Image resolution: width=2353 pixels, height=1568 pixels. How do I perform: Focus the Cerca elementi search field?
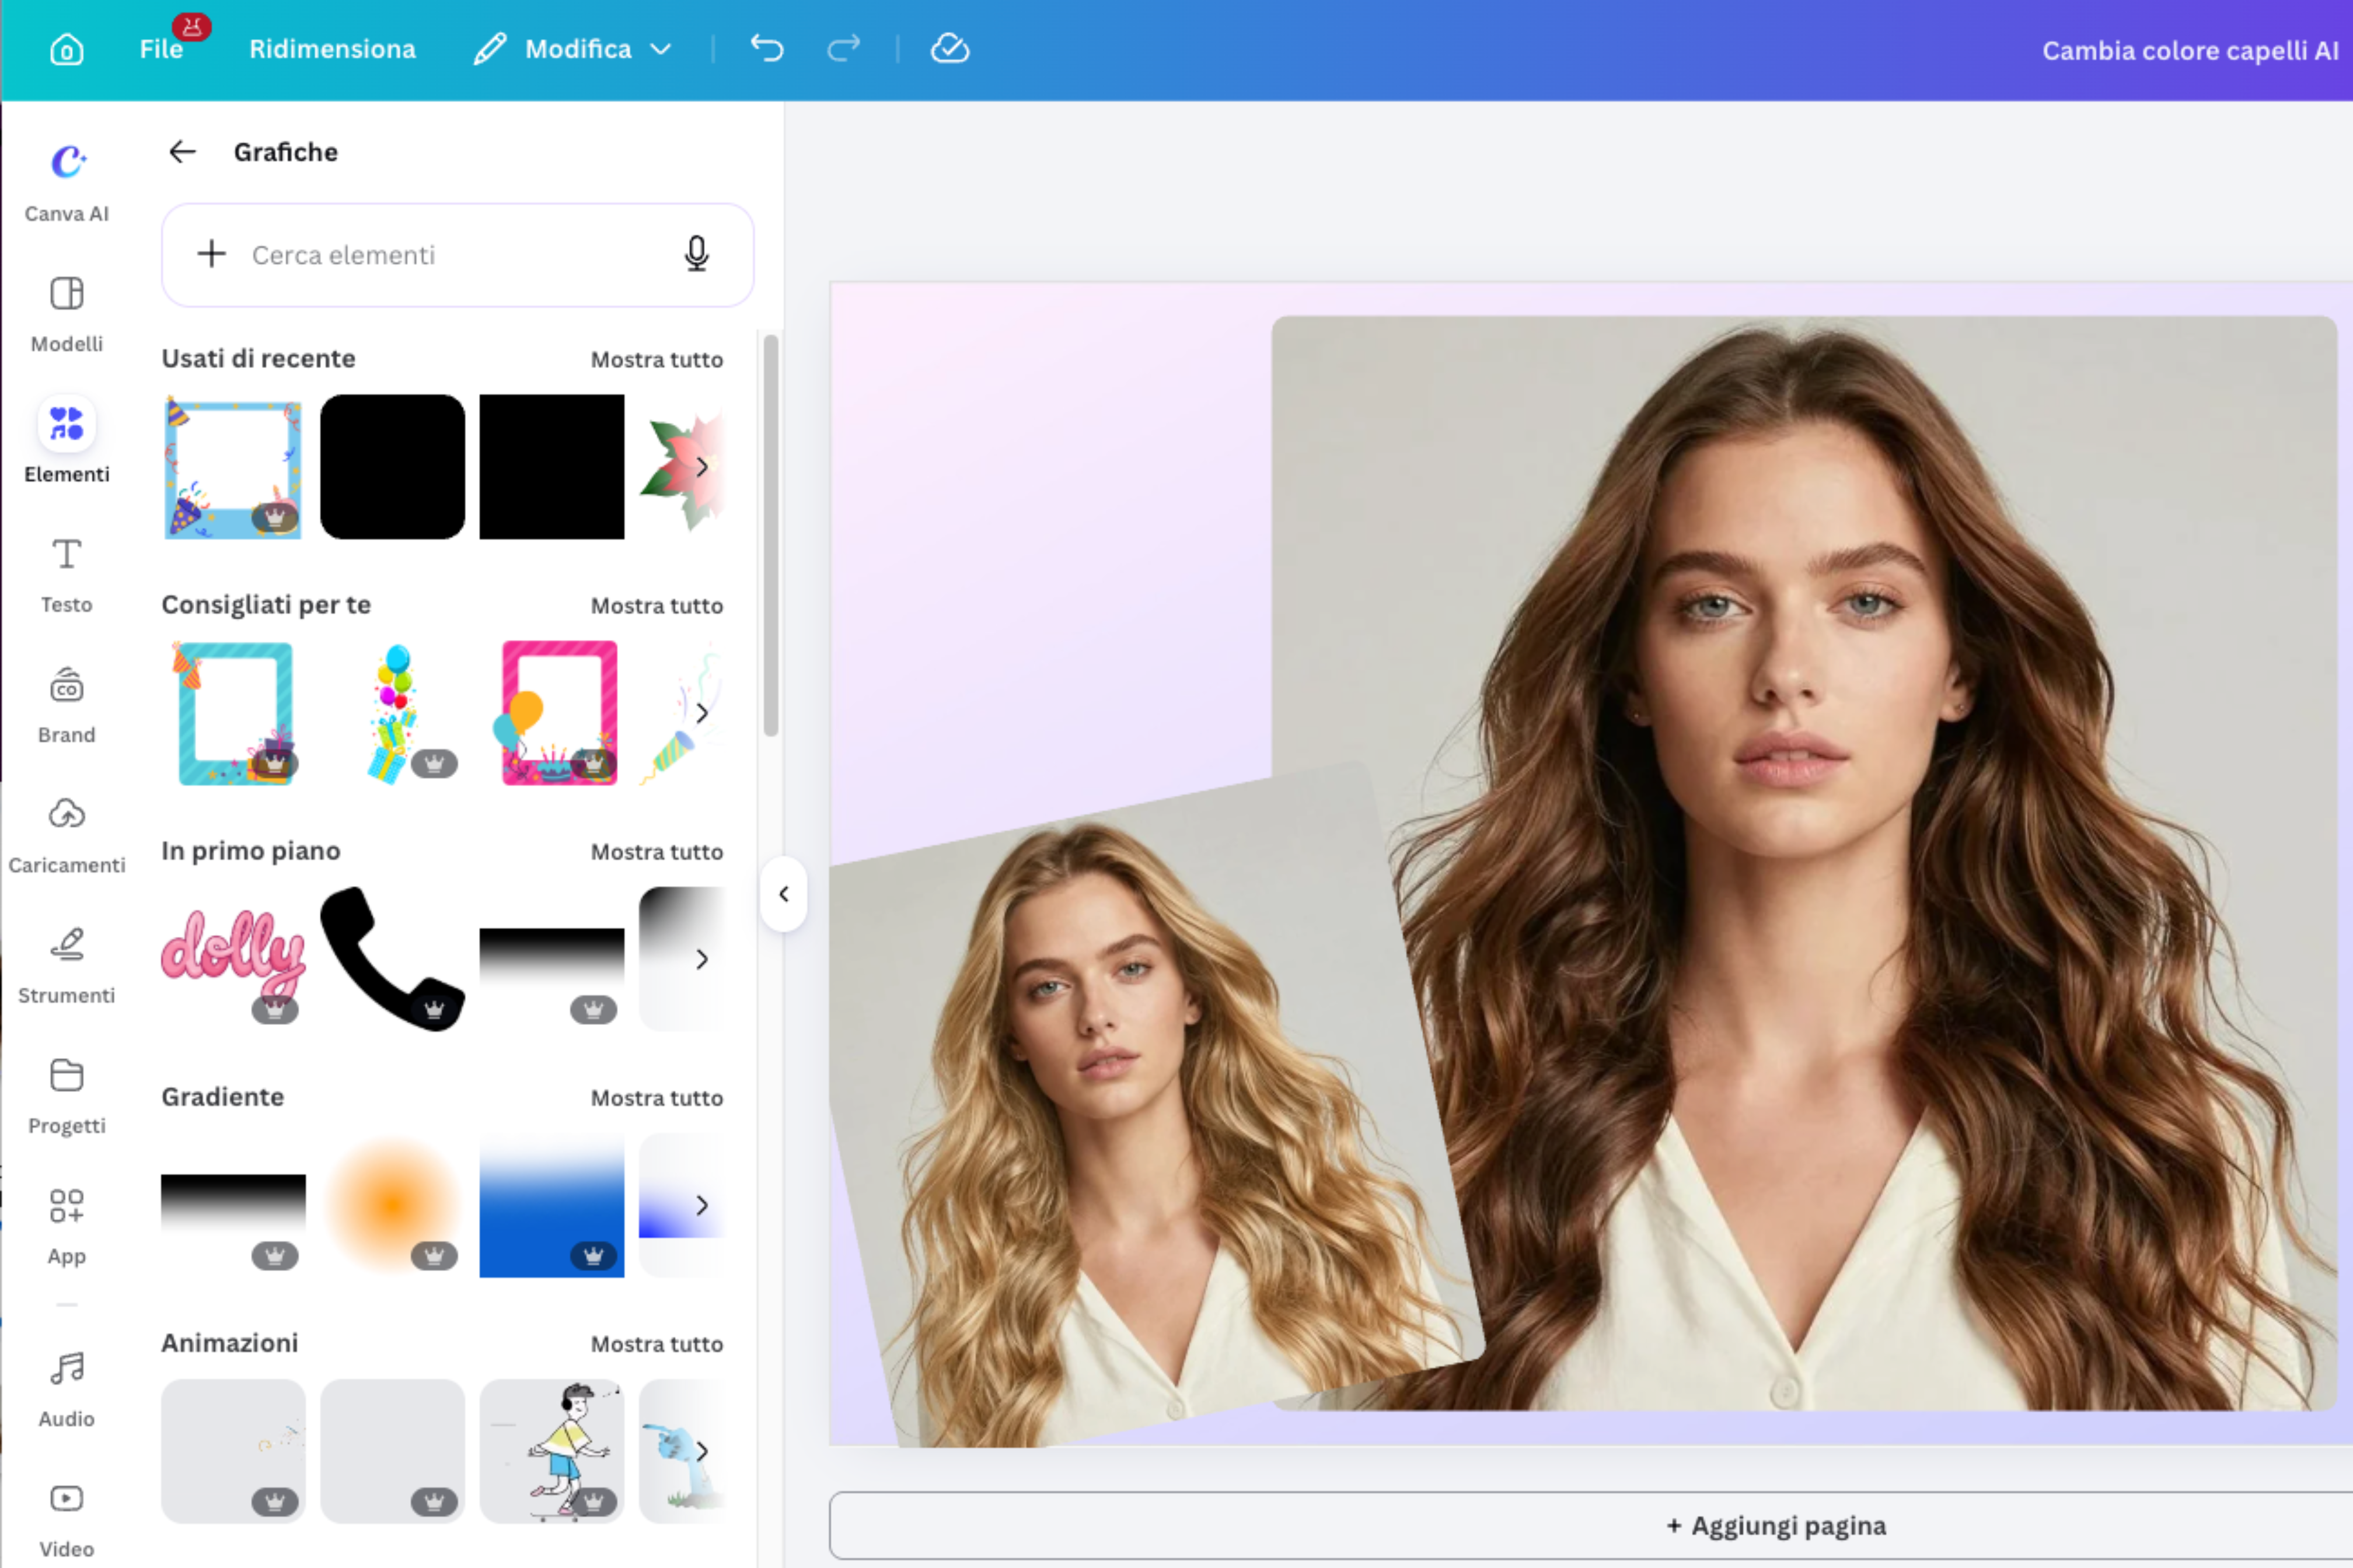[x=457, y=255]
